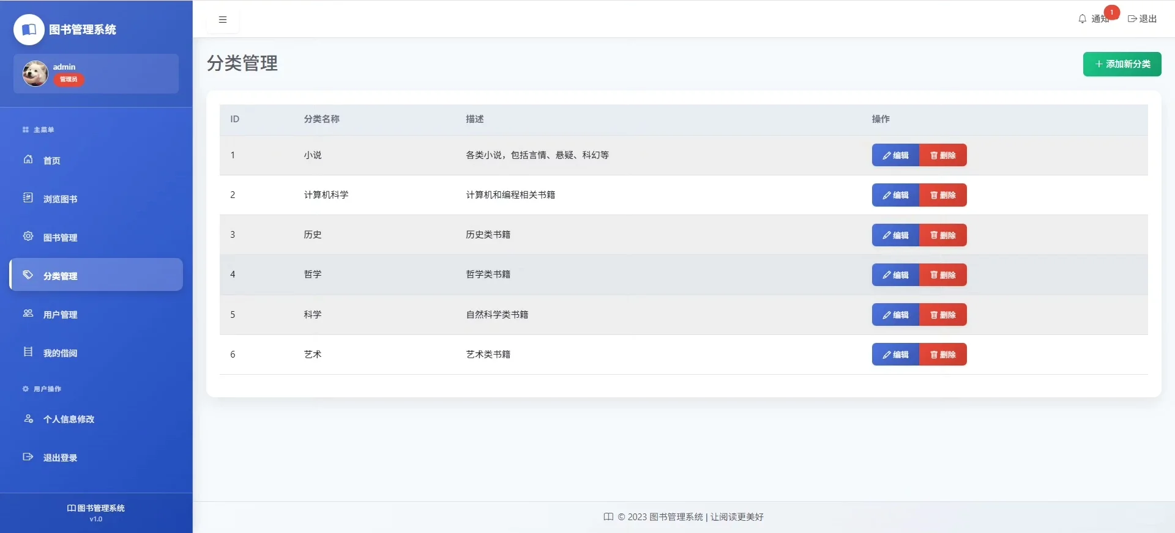
Task: Open 个人信息修改 in the sidebar
Action: 96,419
